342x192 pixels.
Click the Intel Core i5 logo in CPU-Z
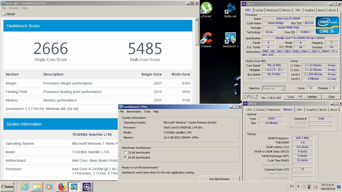[327, 25]
